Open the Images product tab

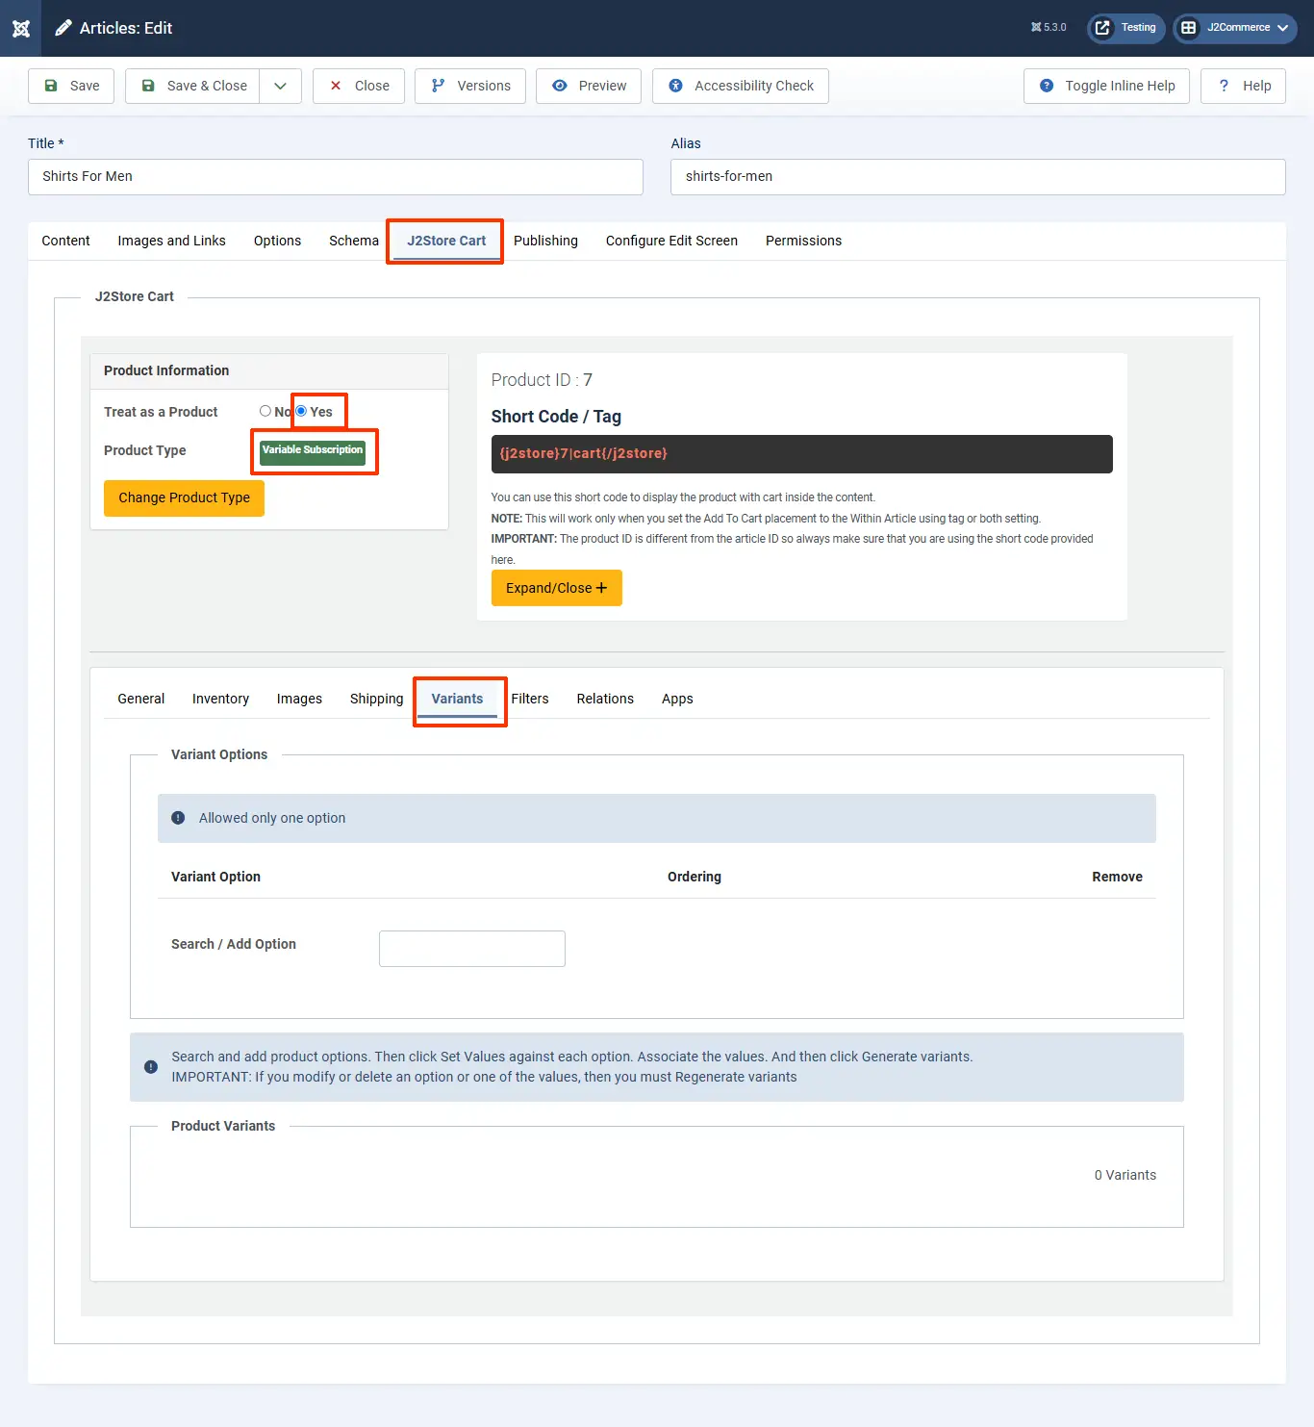point(299,699)
